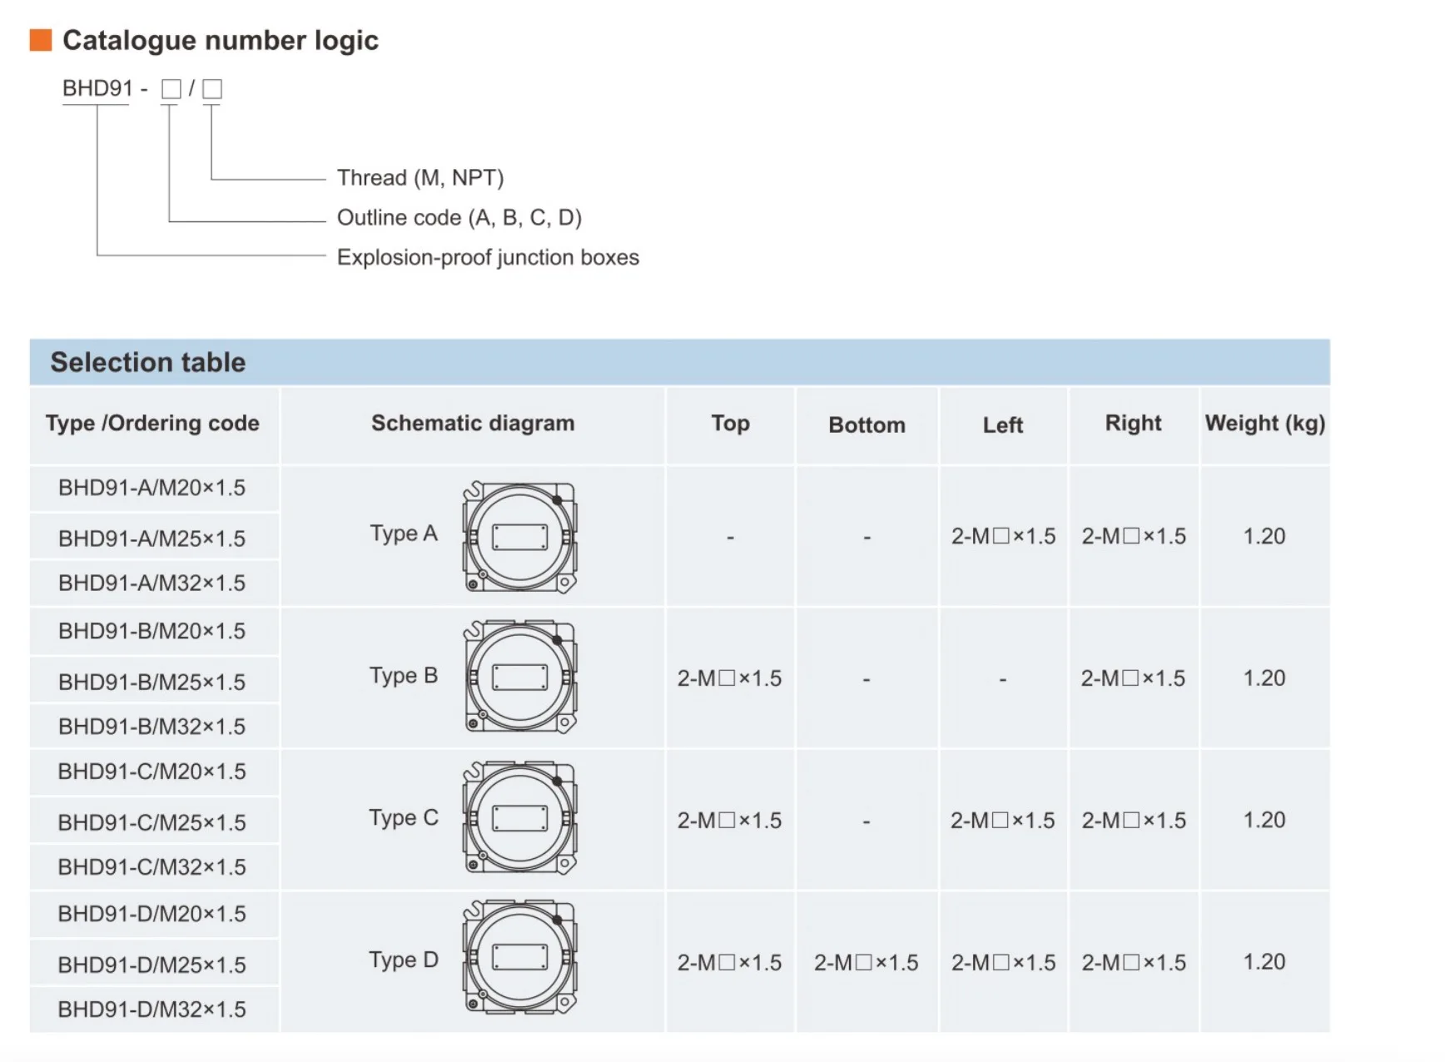Select the Explosion-proof junction boxes label
This screenshot has width=1445, height=1062.
488,257
